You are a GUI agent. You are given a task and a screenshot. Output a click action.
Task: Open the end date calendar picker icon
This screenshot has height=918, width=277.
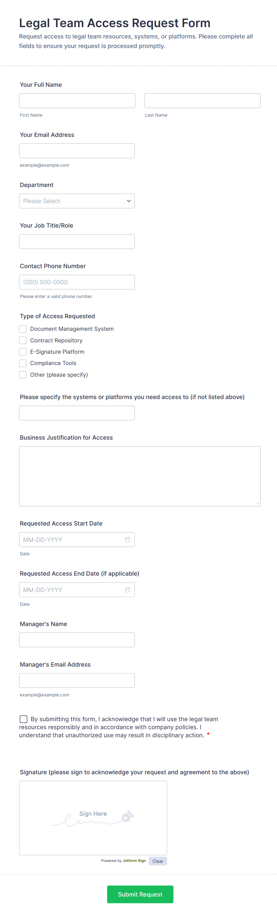click(x=127, y=590)
